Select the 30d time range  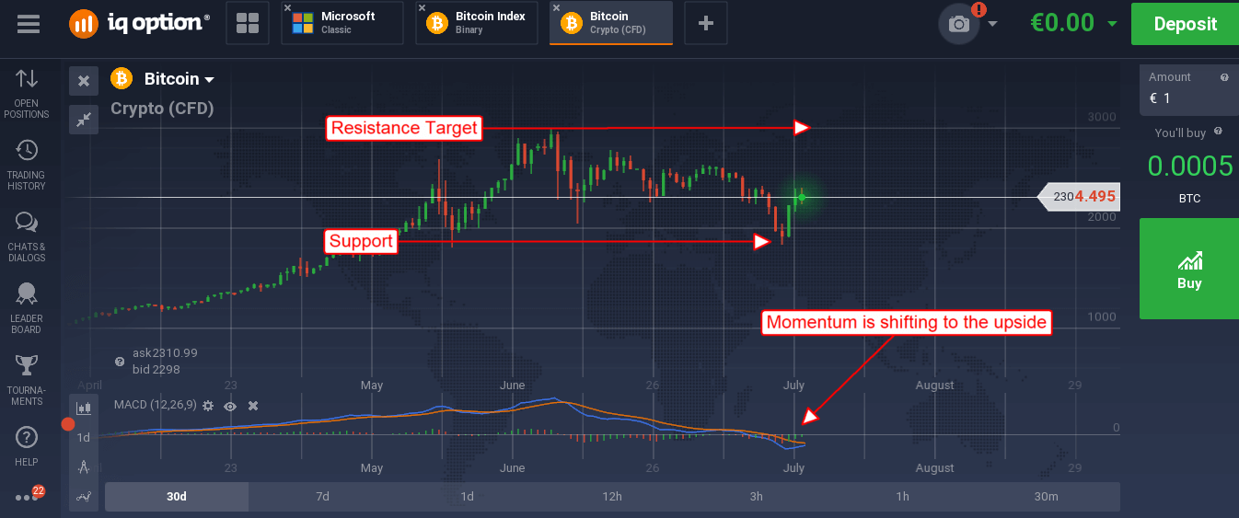177,497
